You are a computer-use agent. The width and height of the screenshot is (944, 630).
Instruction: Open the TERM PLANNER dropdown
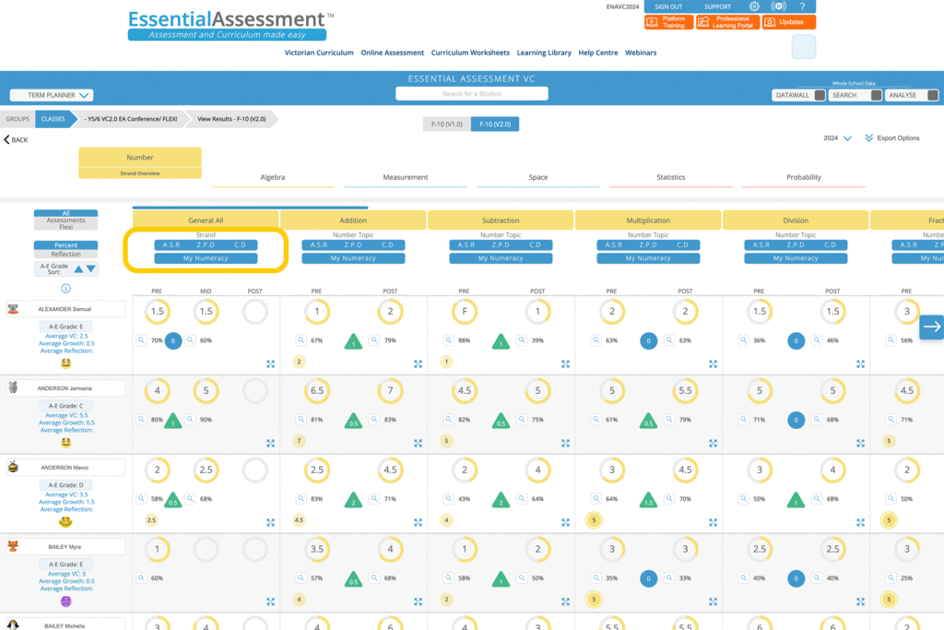(52, 95)
